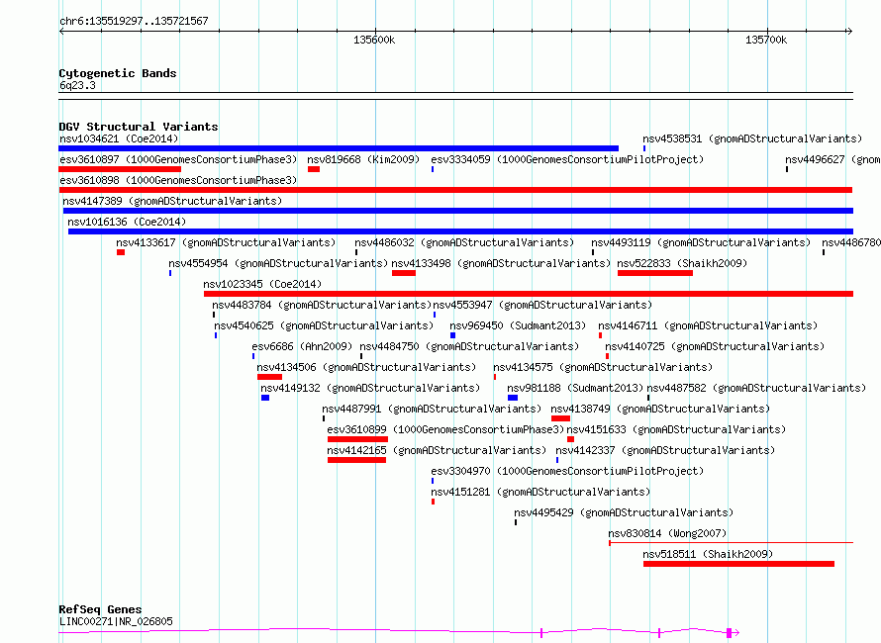
Task: Select the esv6686 (Ahn2009) label
Action: click(x=302, y=346)
